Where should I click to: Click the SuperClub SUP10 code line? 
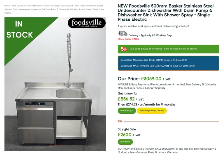pyautogui.click(x=154, y=60)
